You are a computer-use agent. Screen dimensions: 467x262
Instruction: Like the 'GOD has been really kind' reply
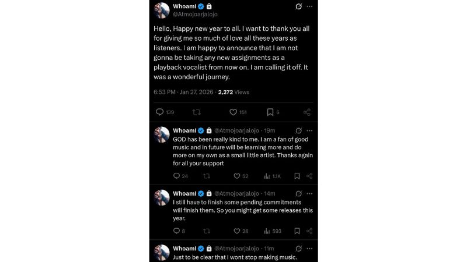(237, 176)
